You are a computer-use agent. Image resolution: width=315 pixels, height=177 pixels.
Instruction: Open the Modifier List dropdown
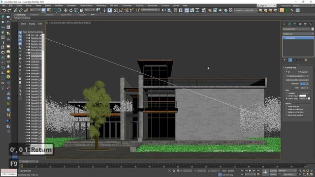click(298, 34)
